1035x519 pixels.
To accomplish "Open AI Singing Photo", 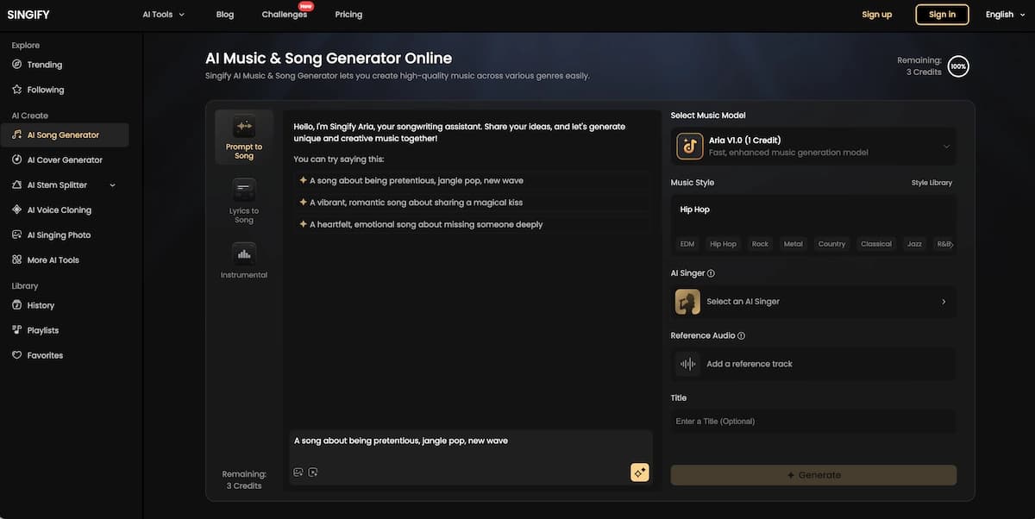I will (x=52, y=235).
